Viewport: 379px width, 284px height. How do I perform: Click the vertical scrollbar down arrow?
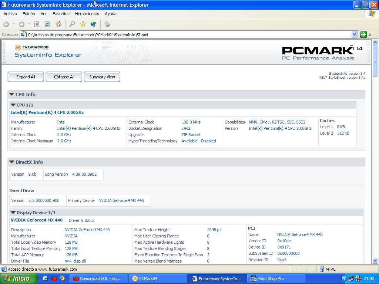375,260
